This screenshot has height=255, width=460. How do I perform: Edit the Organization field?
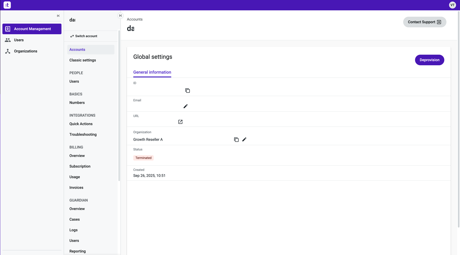(244, 139)
